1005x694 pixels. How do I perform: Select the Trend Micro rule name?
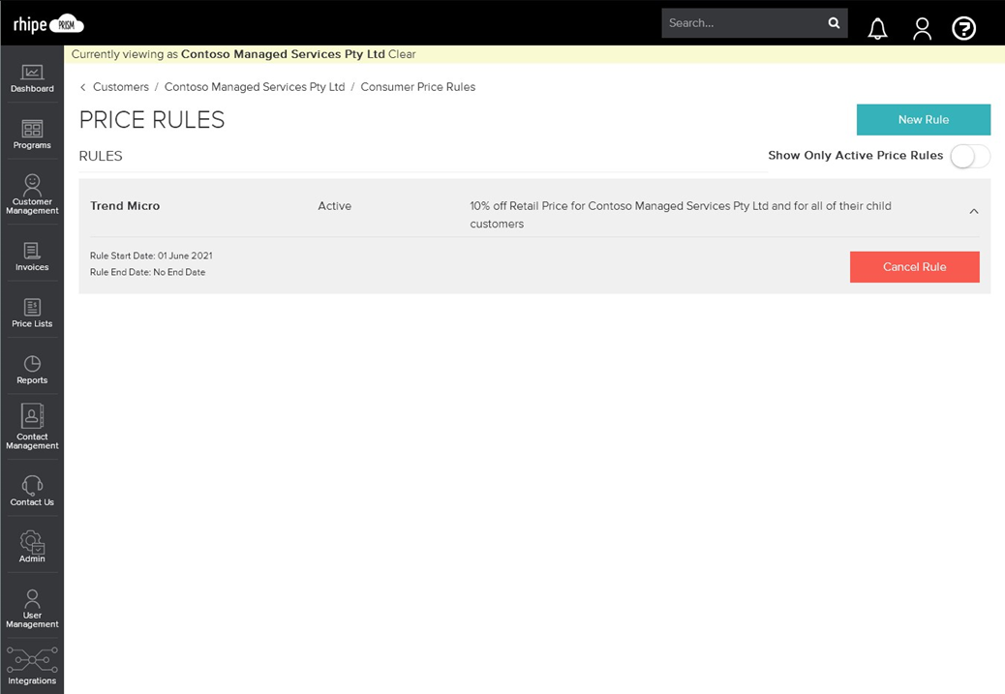pyautogui.click(x=125, y=206)
